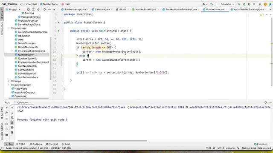This screenshot has width=273, height=153.
Task: Click the LF line separator in status bar
Action: coord(214,148)
